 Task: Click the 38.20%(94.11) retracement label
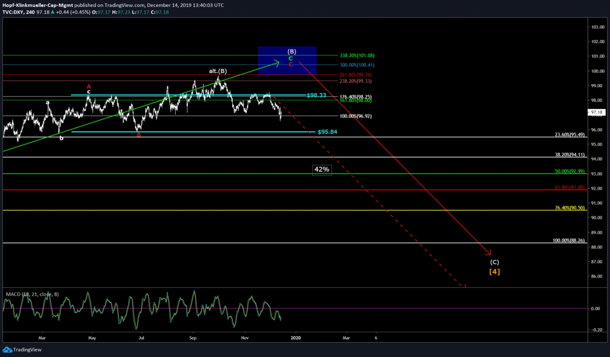point(569,155)
